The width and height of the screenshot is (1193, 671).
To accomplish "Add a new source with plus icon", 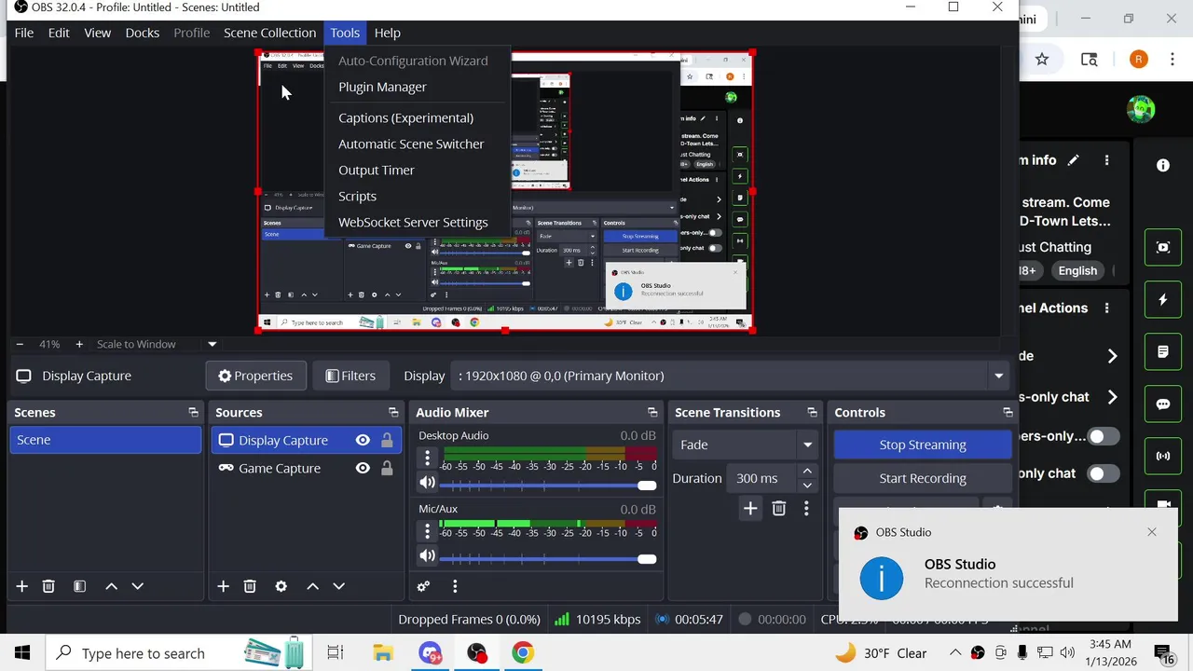I will pos(223,586).
